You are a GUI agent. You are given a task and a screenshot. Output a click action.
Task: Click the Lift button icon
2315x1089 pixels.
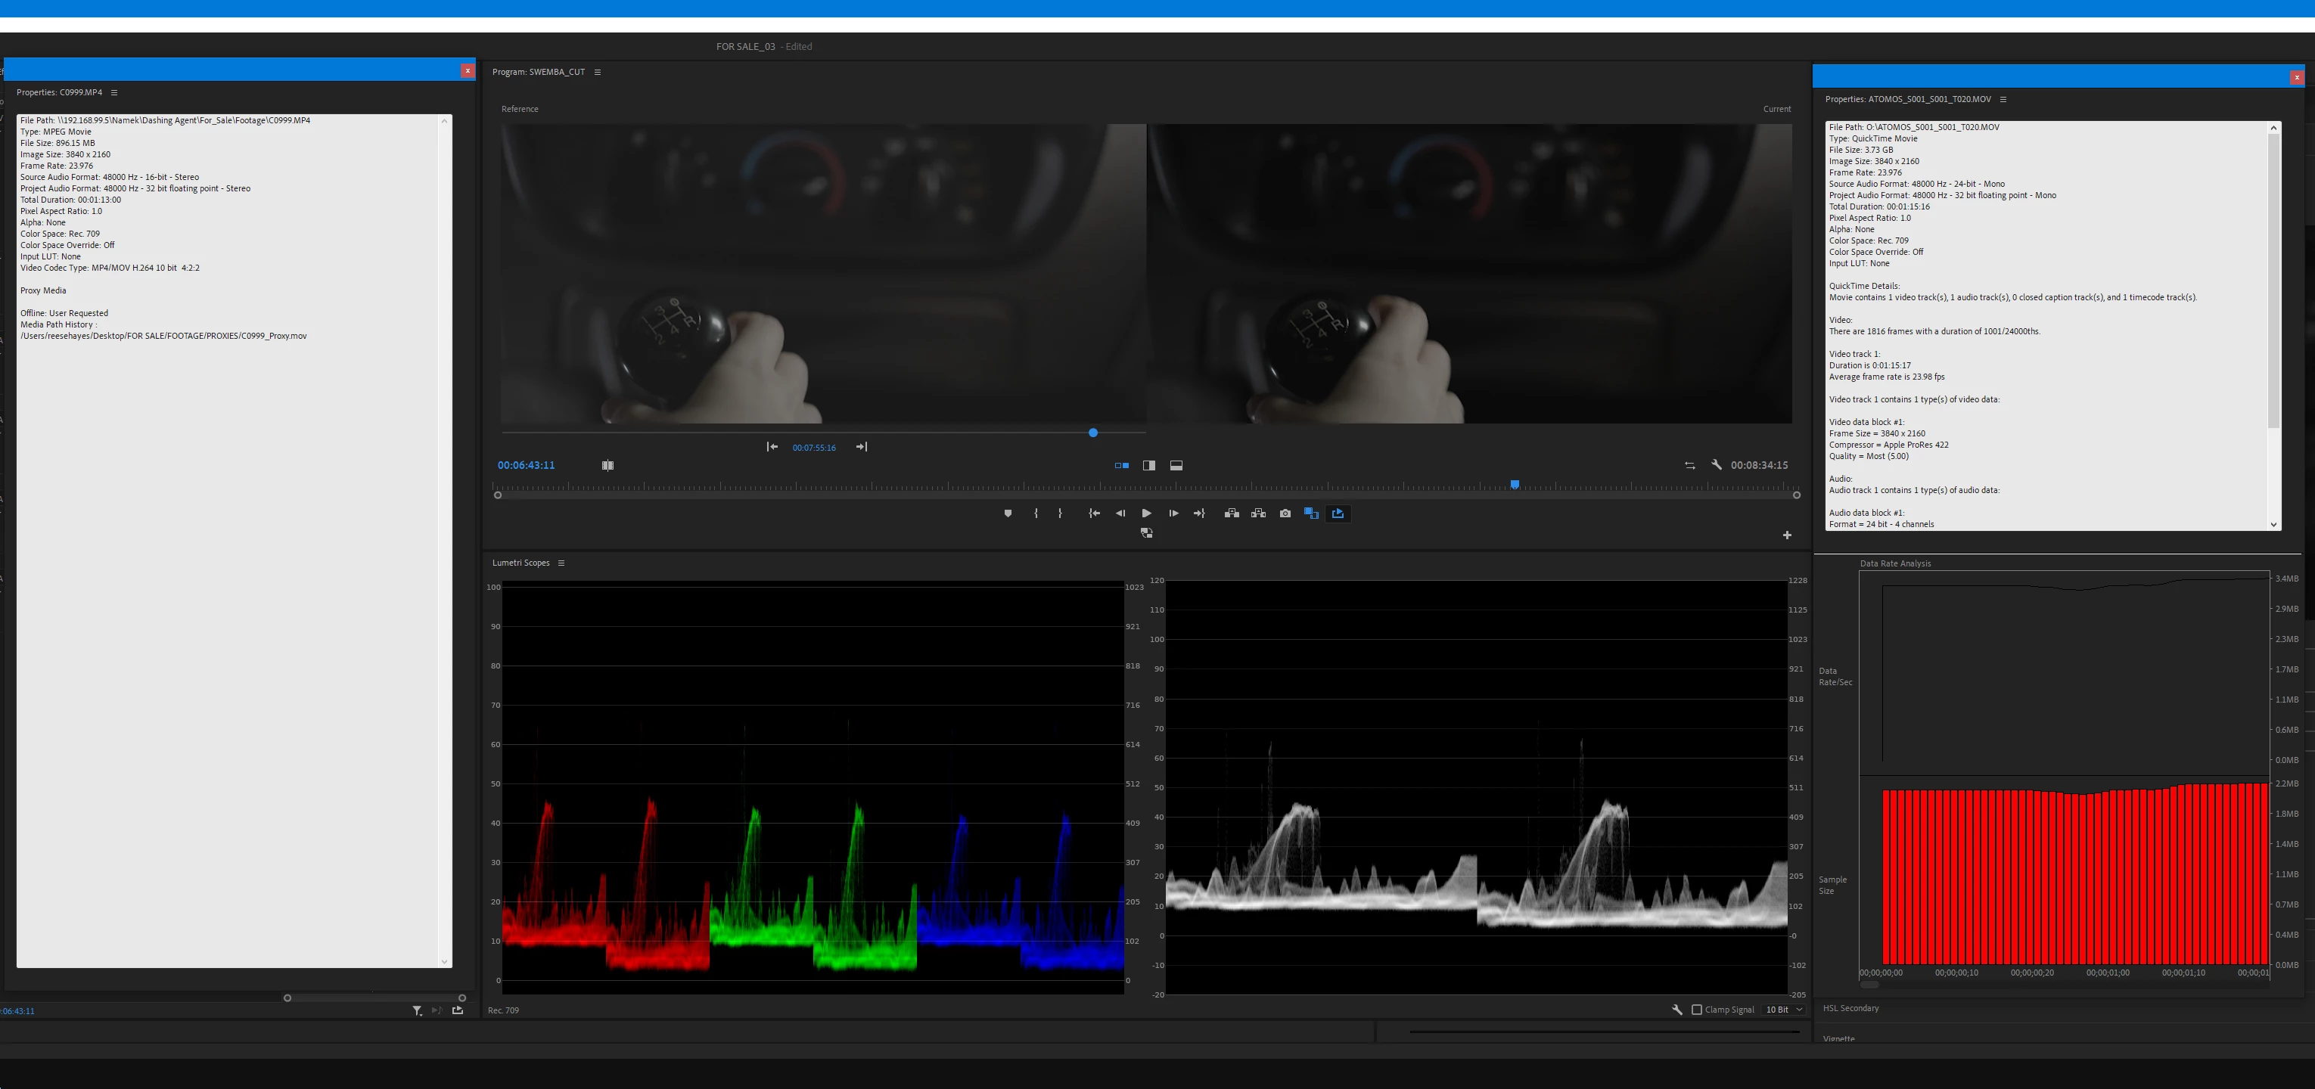1231,513
